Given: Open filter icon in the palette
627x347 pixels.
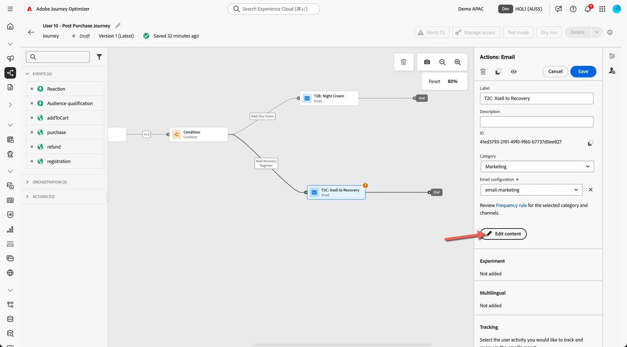Looking at the screenshot, I should [99, 57].
